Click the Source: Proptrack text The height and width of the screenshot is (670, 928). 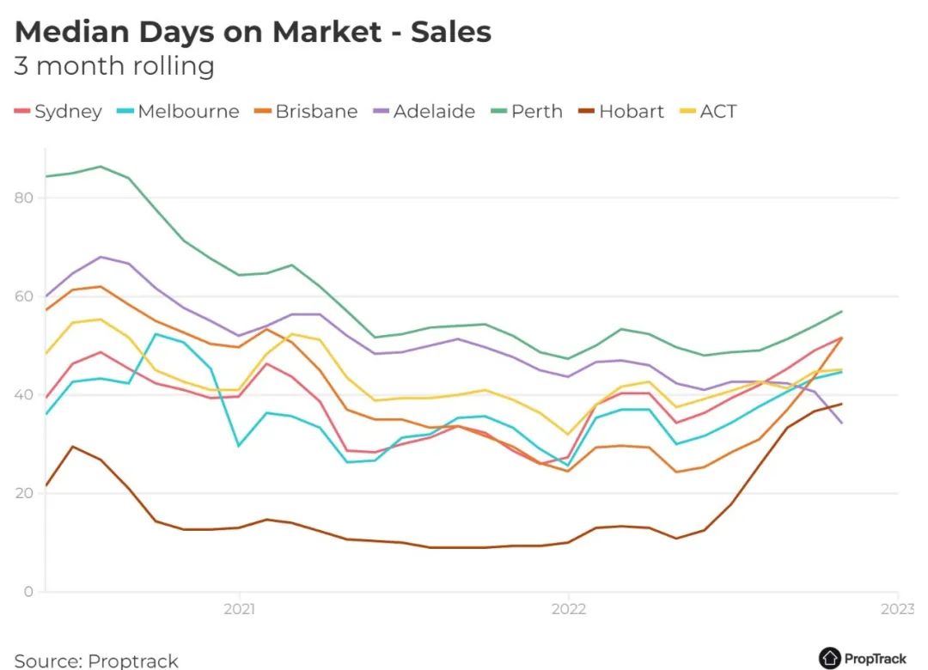point(96,661)
